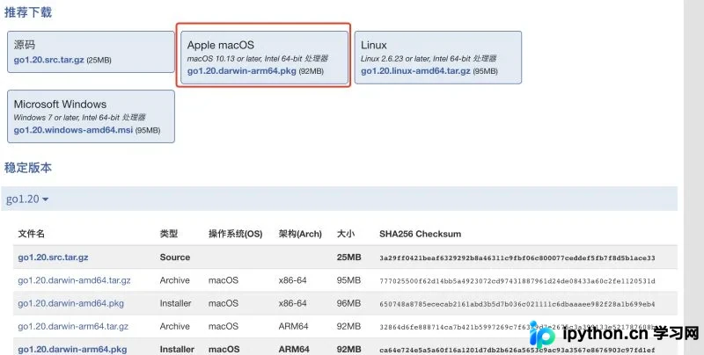Screen dimensions: 704x355
Task: Click the 类型 column header
Action: [x=169, y=234]
